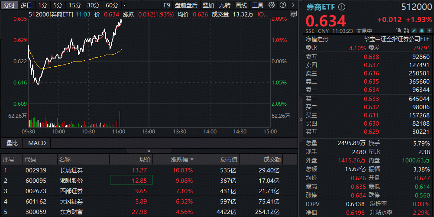Screen dimensions: 434x217
Task: Click 净值走势 link
Action: (317, 39)
